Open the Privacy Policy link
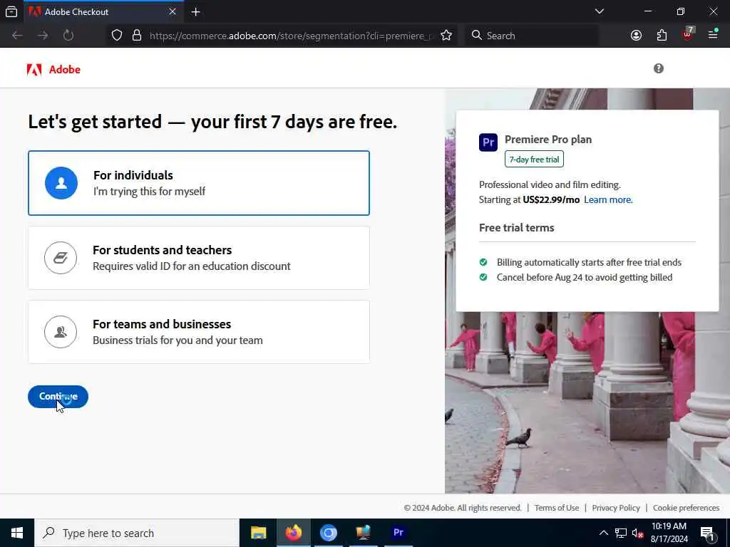This screenshot has width=730, height=547. [616, 508]
